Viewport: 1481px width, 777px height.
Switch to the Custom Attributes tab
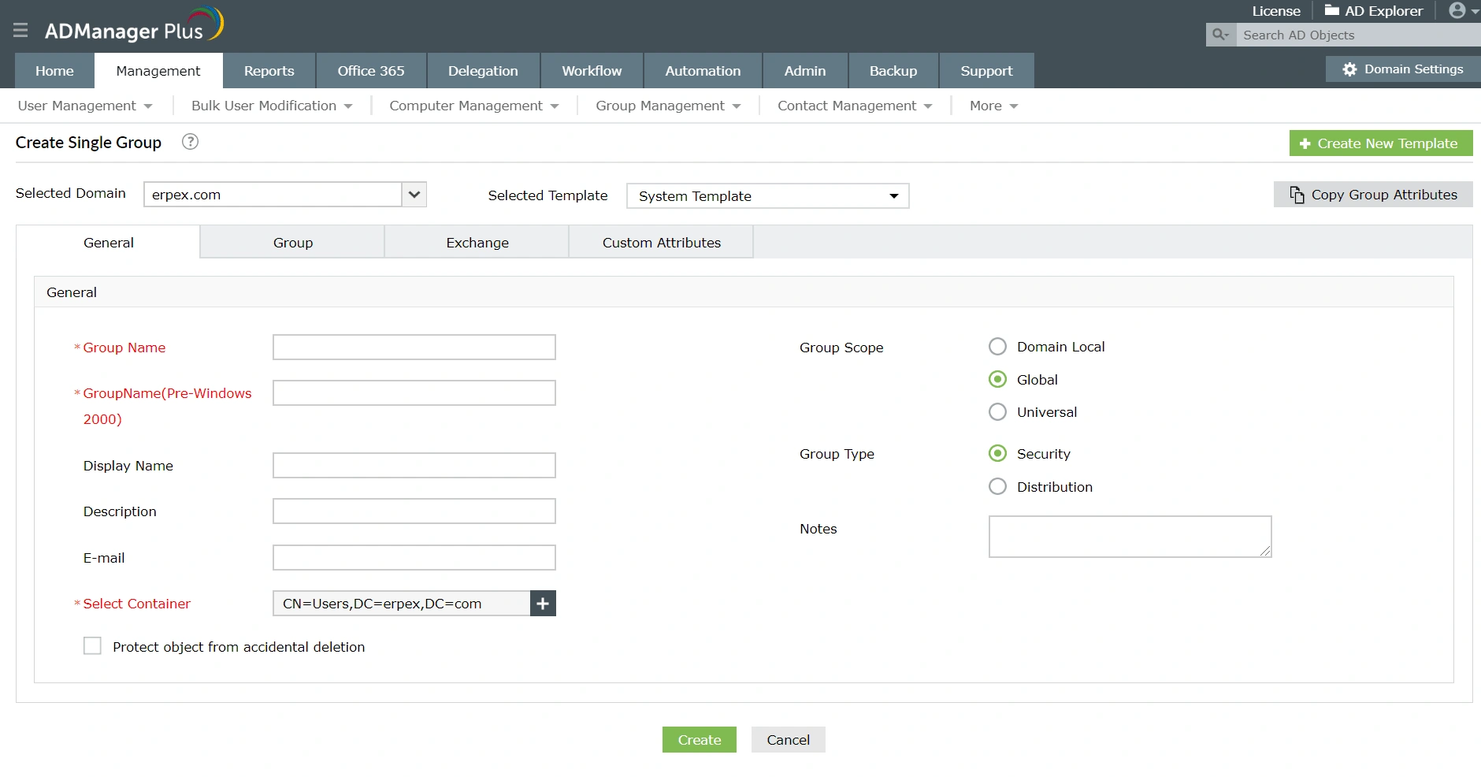pos(662,243)
